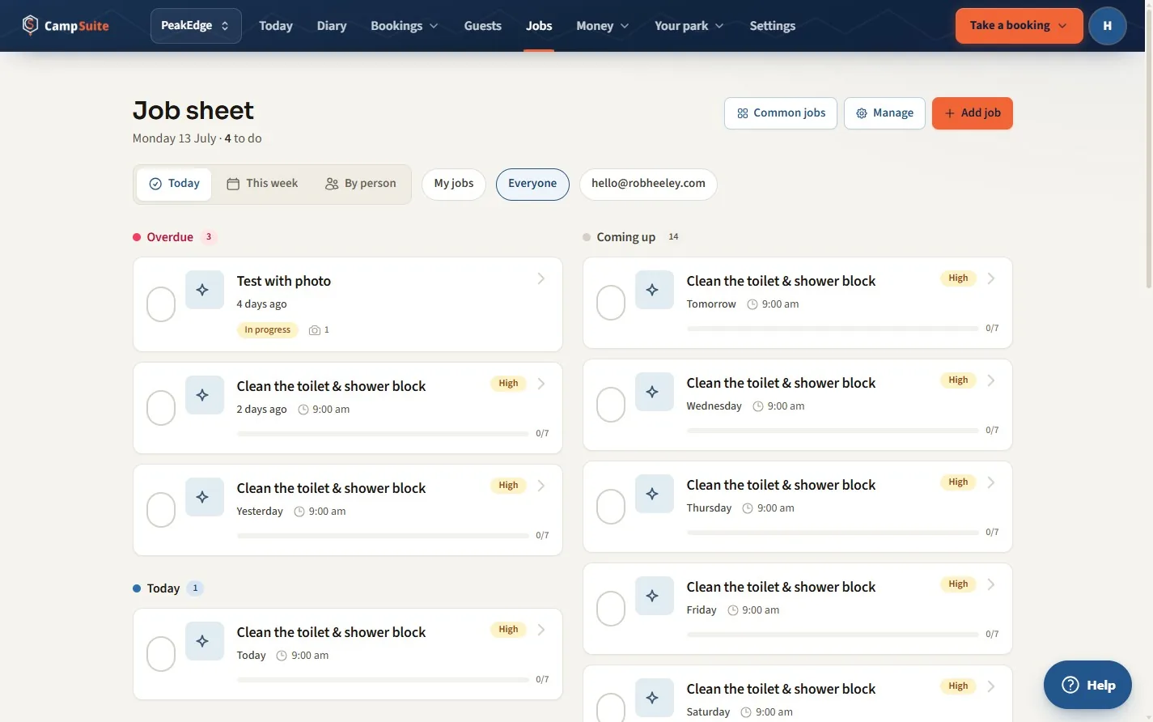
Task: Click the High badge on the Friday job
Action: point(958,584)
